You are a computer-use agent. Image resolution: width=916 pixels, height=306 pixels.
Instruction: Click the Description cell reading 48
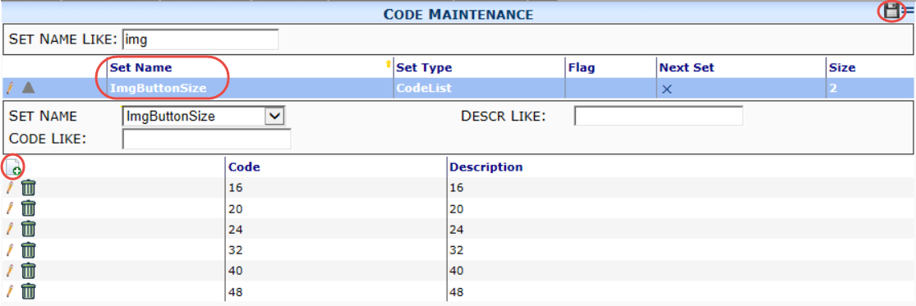[456, 291]
